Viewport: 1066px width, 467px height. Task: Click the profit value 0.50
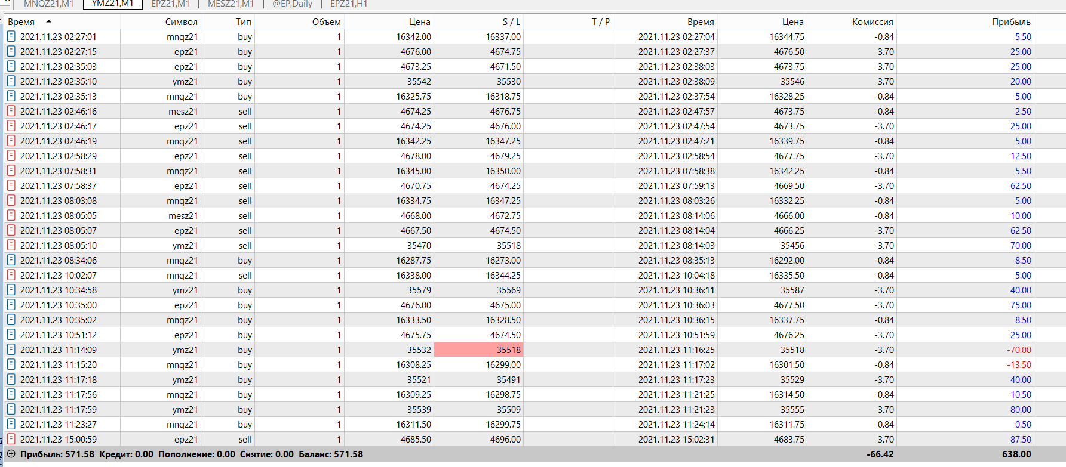[1023, 425]
